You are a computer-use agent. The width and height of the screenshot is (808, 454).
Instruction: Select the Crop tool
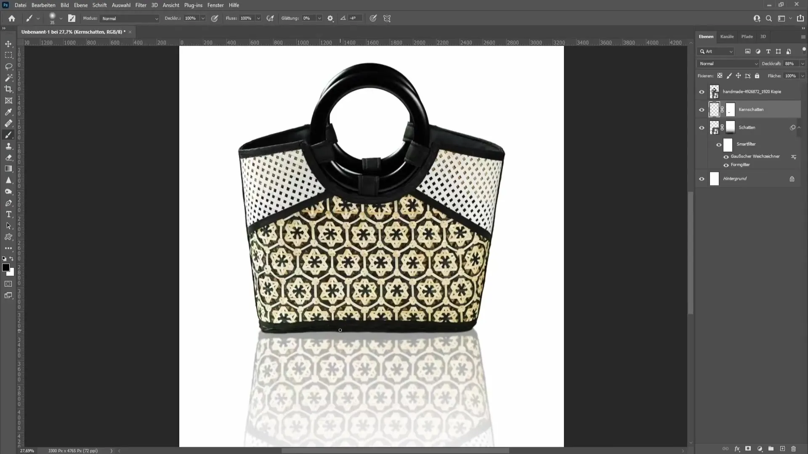(x=8, y=89)
